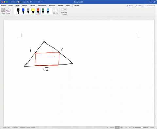Open the References ribbon tab
The width and height of the screenshot is (157, 129).
click(x=42, y=6)
